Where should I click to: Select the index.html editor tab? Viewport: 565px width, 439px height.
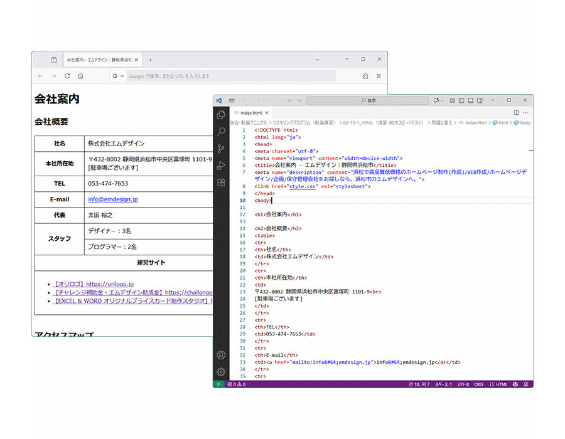point(251,113)
